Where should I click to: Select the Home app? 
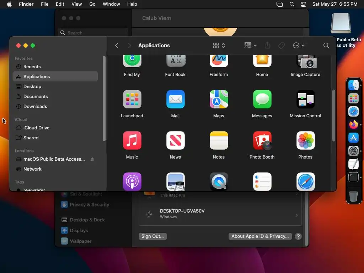pyautogui.click(x=262, y=61)
